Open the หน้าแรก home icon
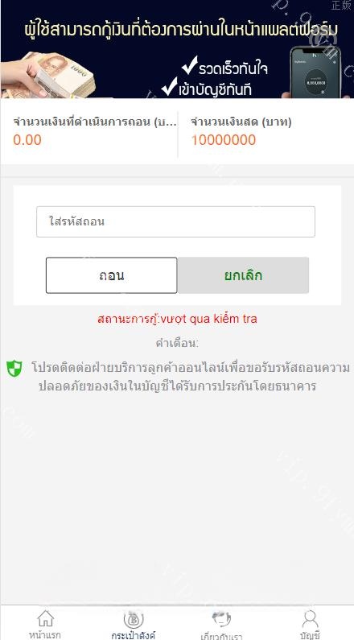The width and height of the screenshot is (354, 640). coord(45,619)
